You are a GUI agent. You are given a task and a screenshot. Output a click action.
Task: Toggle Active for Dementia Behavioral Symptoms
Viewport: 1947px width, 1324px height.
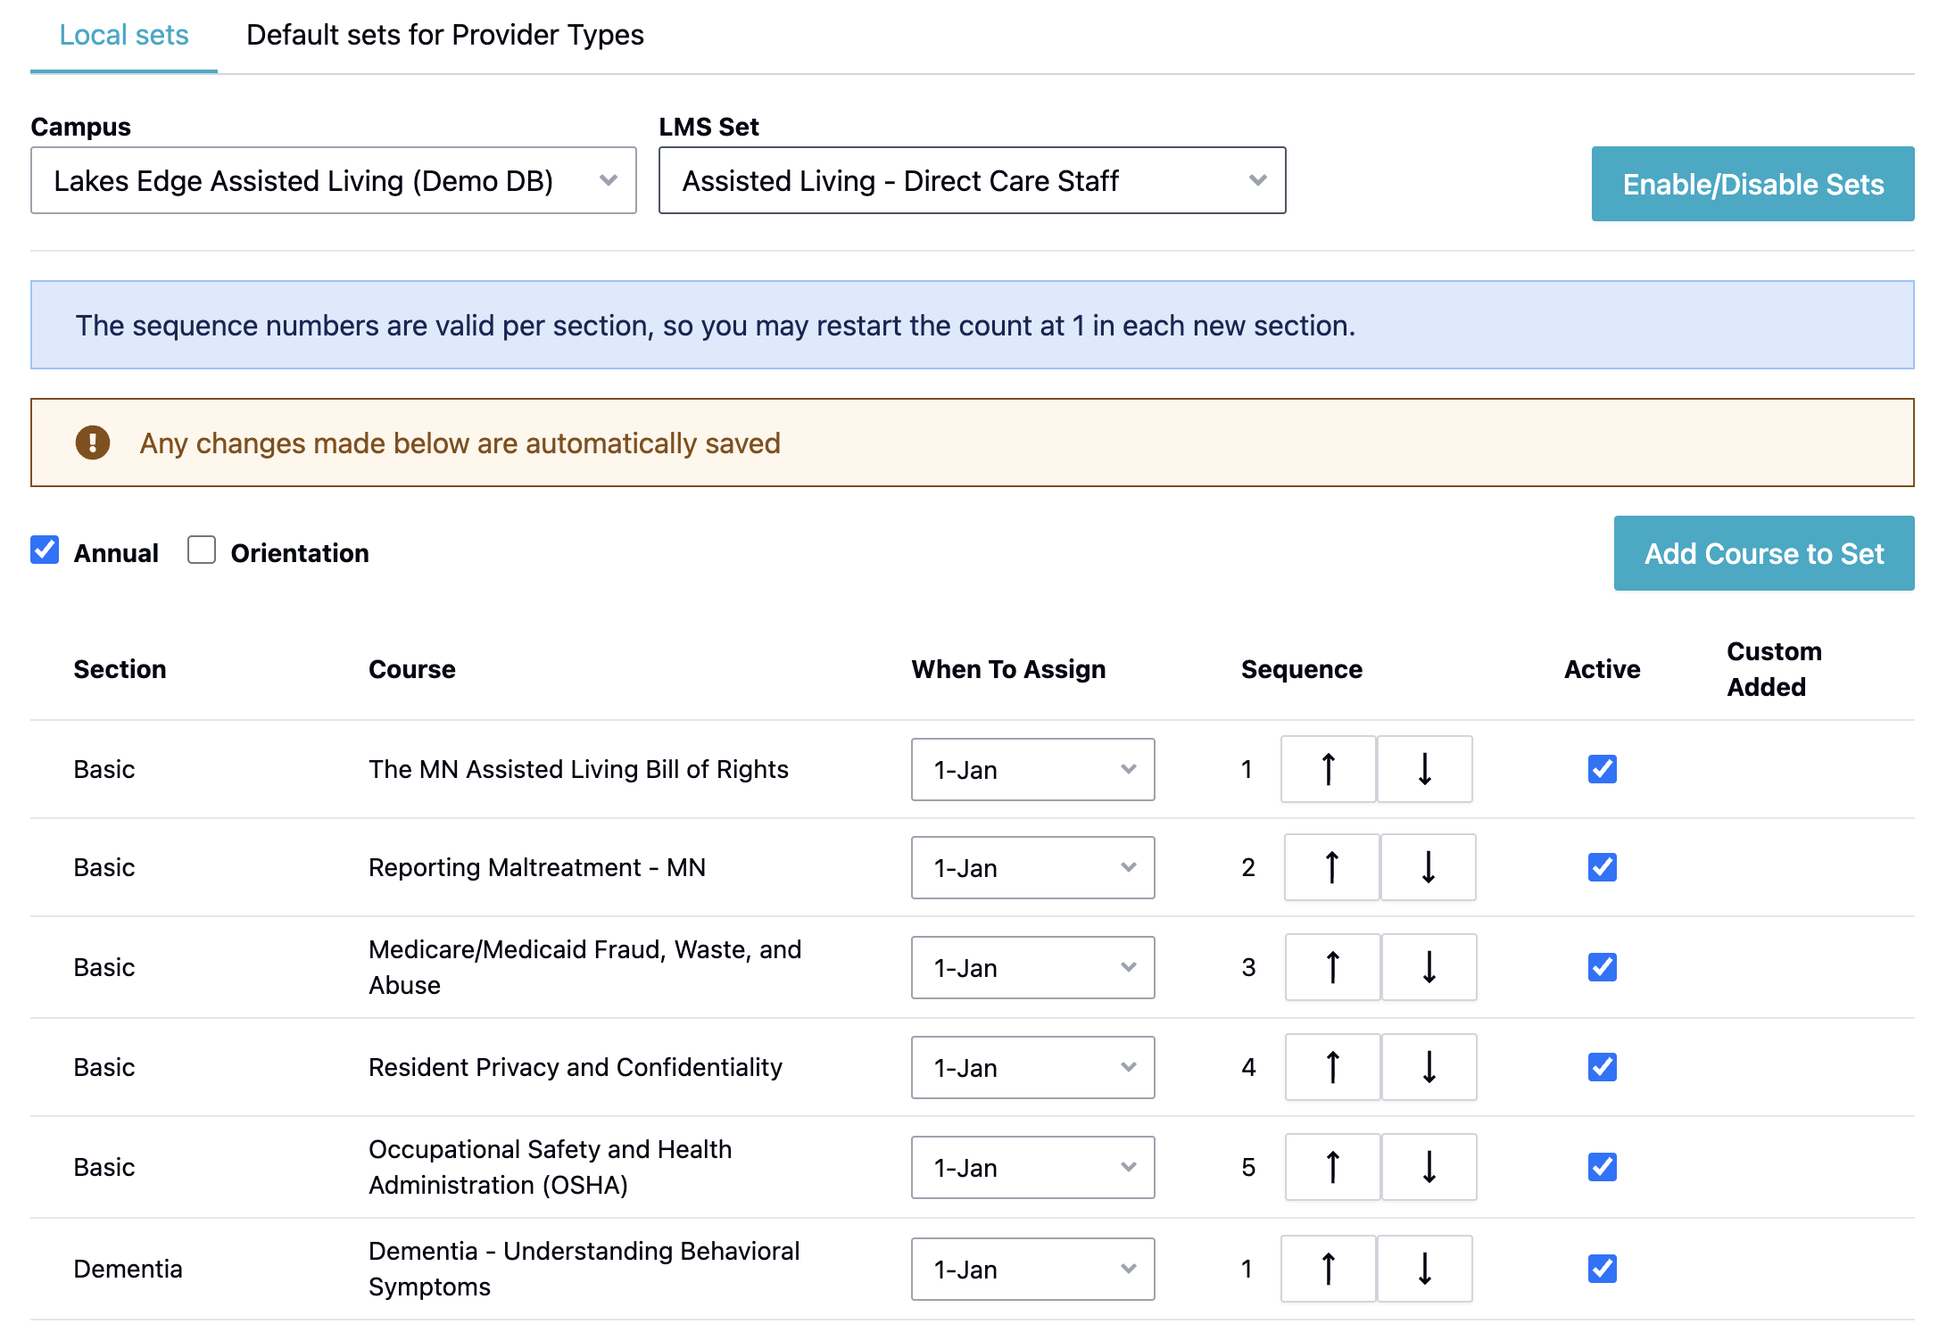(x=1602, y=1269)
